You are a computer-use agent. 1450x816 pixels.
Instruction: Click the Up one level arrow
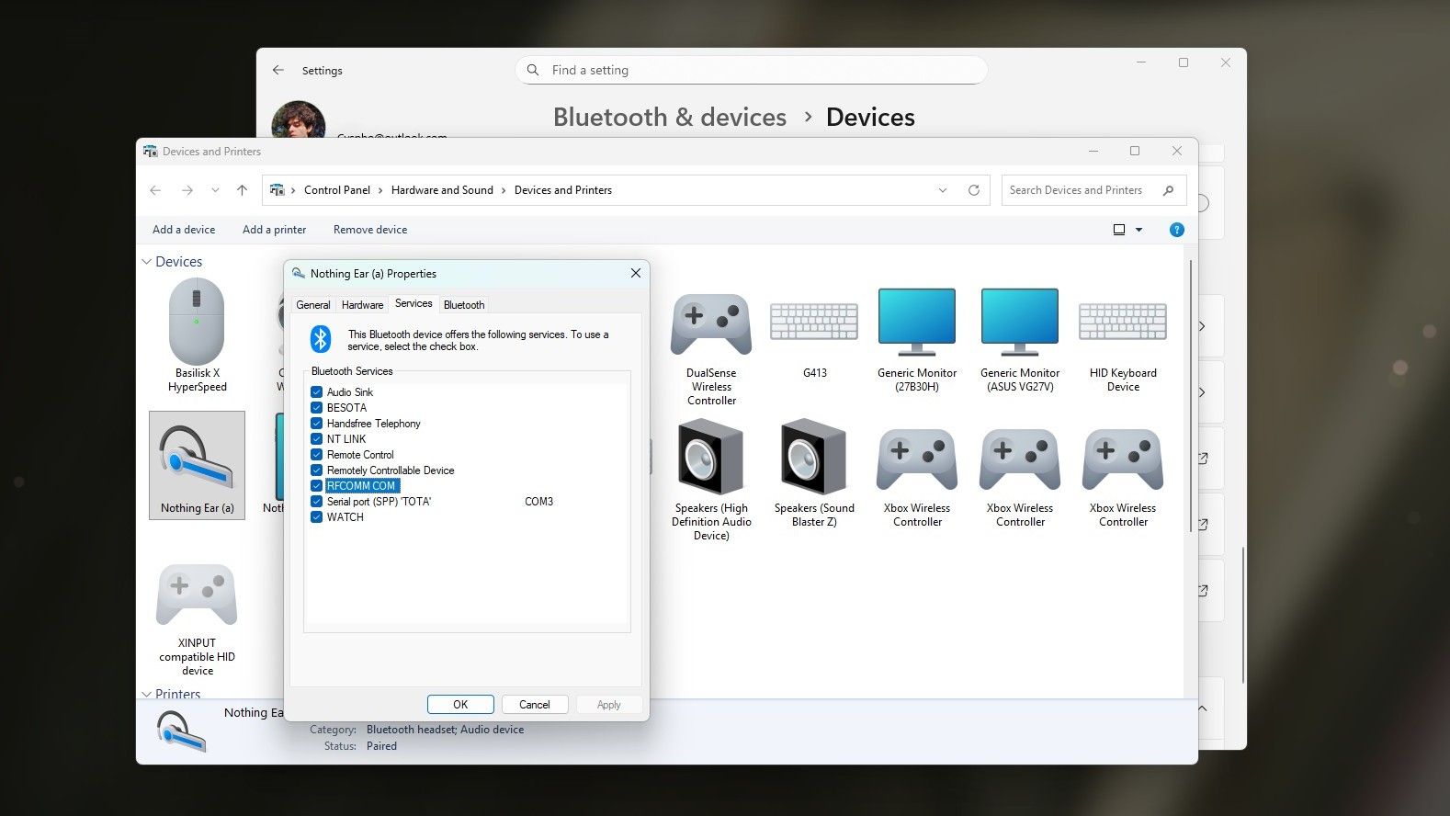(242, 190)
